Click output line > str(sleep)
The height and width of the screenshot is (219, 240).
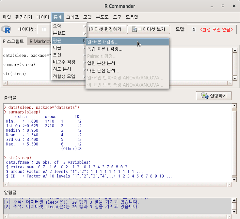[x=17, y=158]
